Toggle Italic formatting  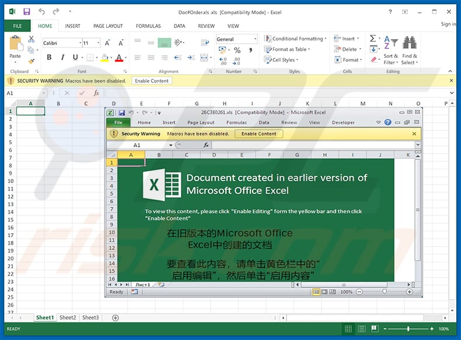point(62,57)
